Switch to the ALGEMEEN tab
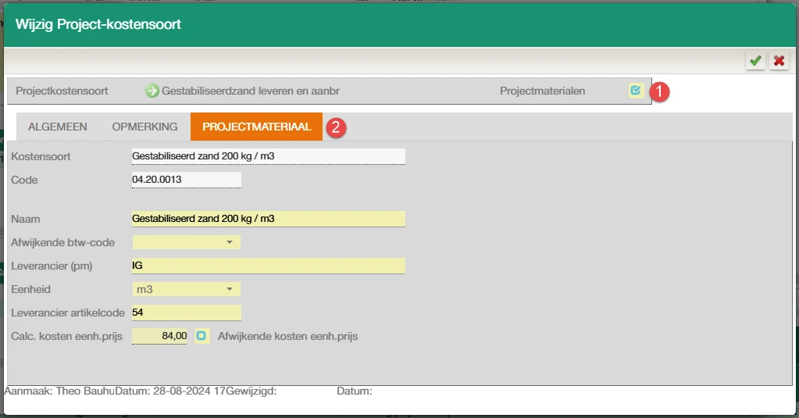Image resolution: width=799 pixels, height=418 pixels. coord(57,127)
